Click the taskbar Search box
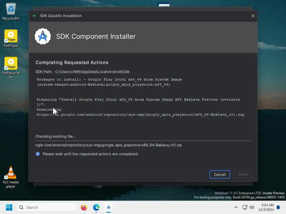 [x=47, y=207]
